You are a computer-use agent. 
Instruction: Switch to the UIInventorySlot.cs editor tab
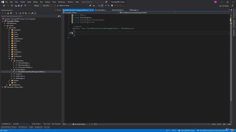(x=118, y=10)
